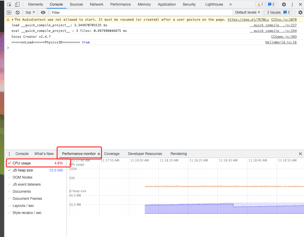Open more DevTools tabs chevron
Screen dimensions: 304x237
click(x=230, y=4)
